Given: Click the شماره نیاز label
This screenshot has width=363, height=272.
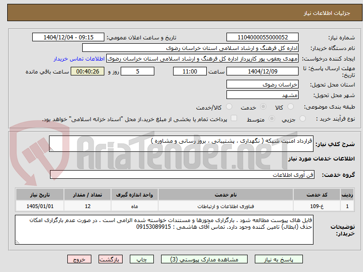Looking at the screenshot, I should [x=341, y=37].
